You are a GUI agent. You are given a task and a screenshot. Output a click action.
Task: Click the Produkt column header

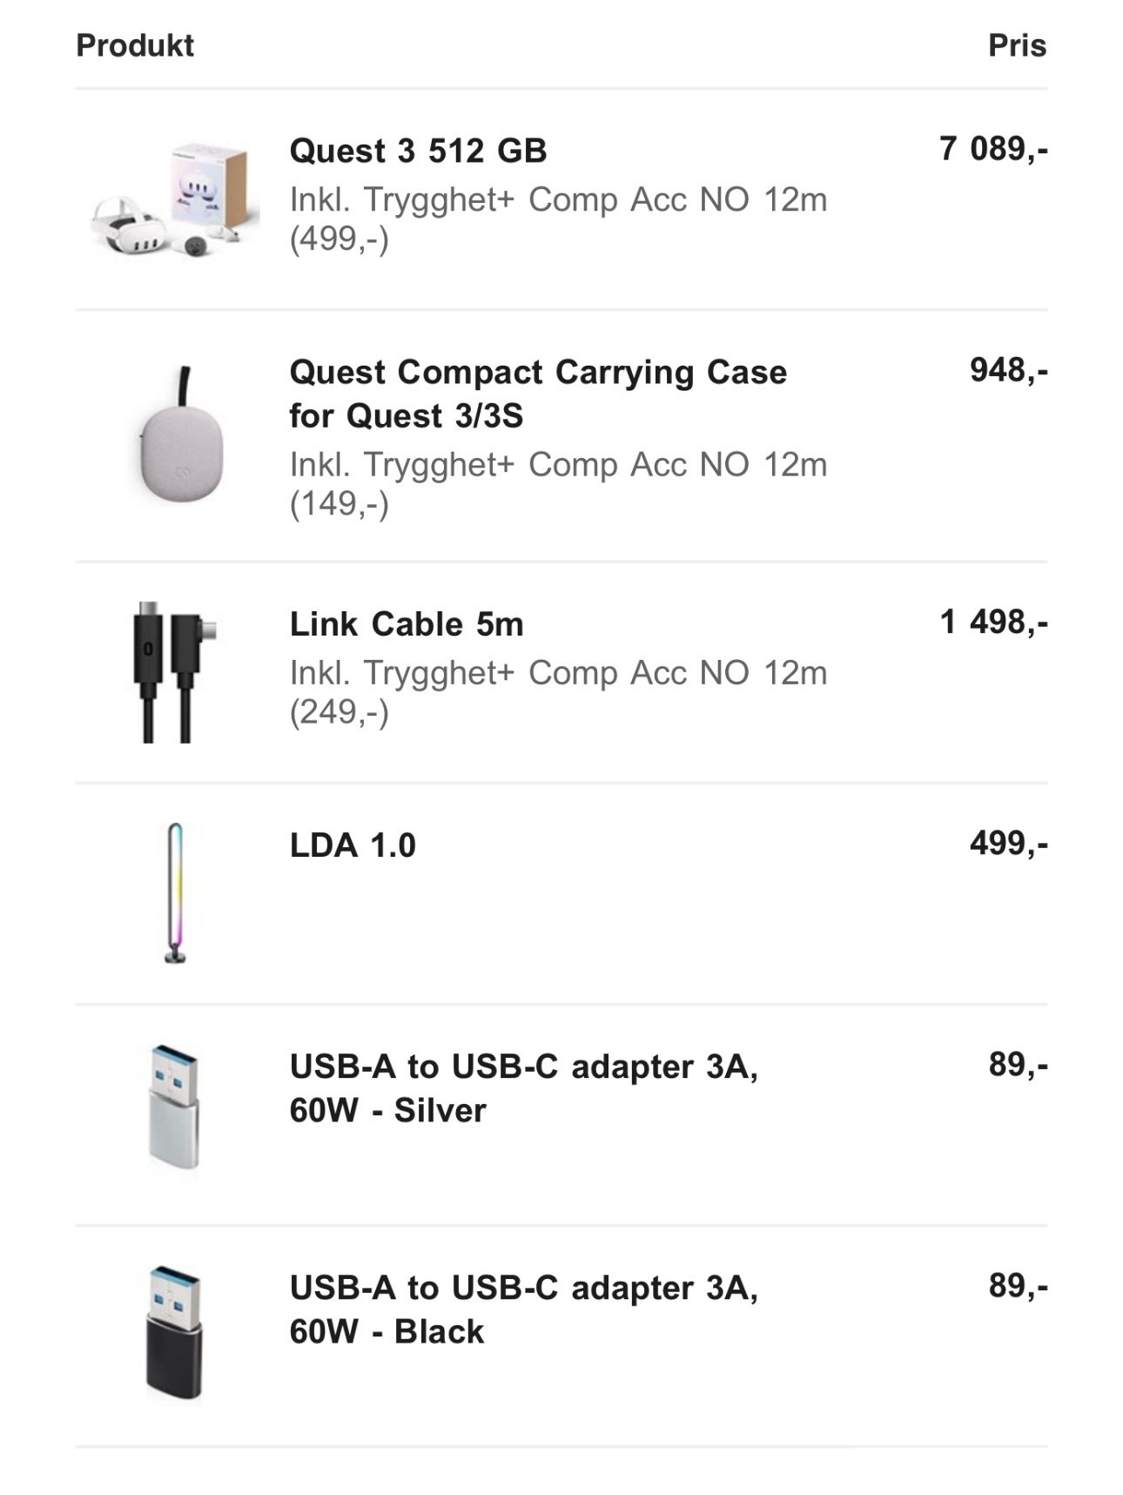point(135,45)
